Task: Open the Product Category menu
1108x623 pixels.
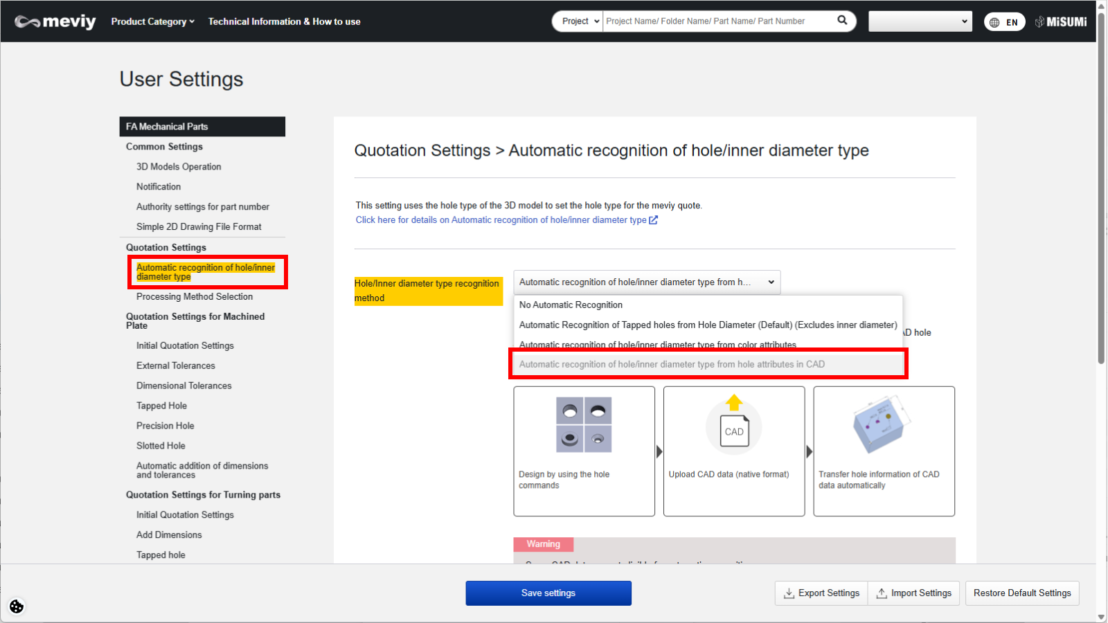Action: [x=152, y=21]
